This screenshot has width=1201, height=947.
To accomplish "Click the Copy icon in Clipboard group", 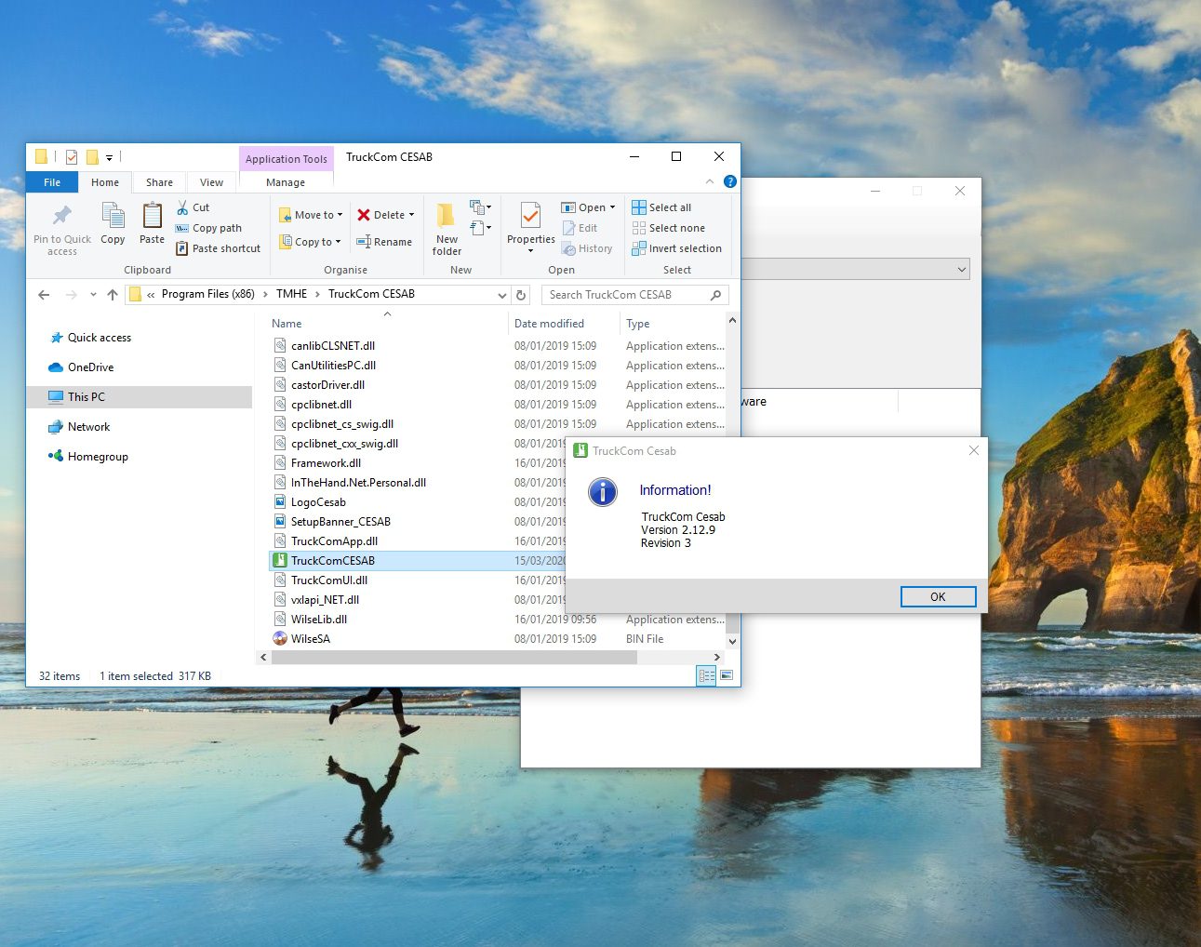I will click(113, 216).
